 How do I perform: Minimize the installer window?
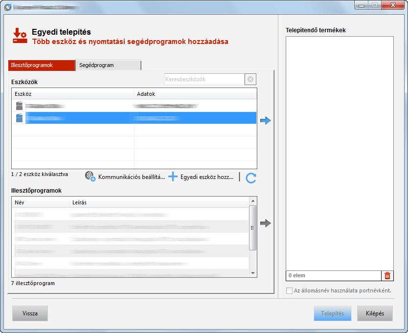(362, 5)
